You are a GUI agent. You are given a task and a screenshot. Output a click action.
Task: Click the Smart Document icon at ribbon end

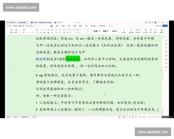[162, 30]
